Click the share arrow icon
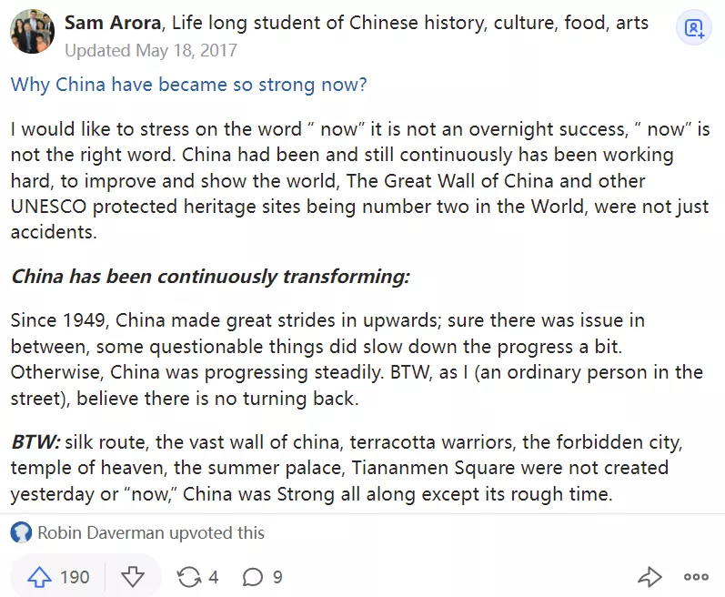This screenshot has height=597, width=725. point(649,577)
